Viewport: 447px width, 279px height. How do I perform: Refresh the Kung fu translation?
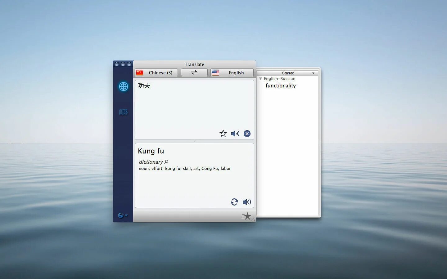[x=234, y=202]
